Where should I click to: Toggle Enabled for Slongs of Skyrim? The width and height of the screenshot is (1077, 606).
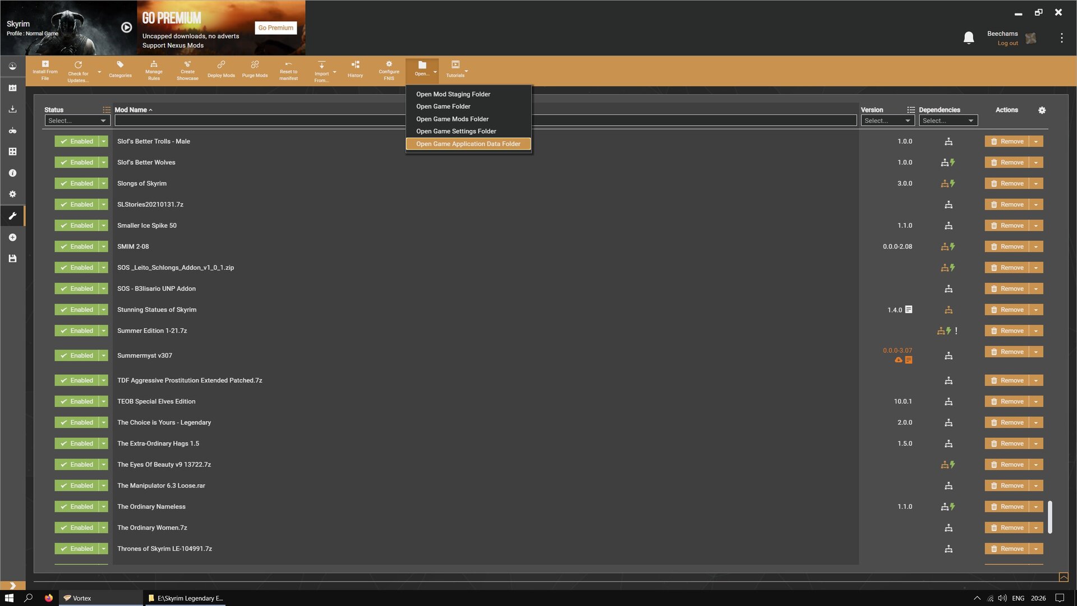76,183
